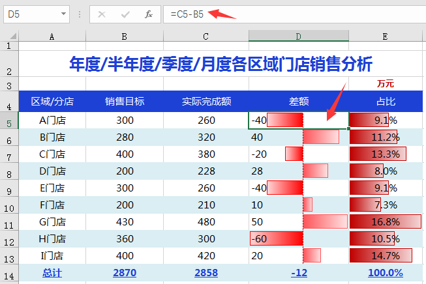426x284 pixels.
Task: Select the D门店 cell
Action: pyautogui.click(x=52, y=171)
